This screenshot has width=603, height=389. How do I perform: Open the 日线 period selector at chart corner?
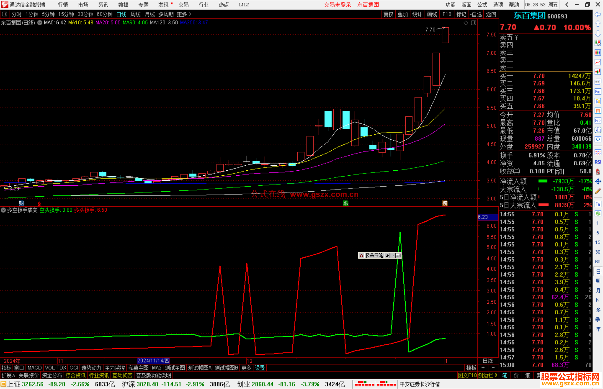click(488, 361)
